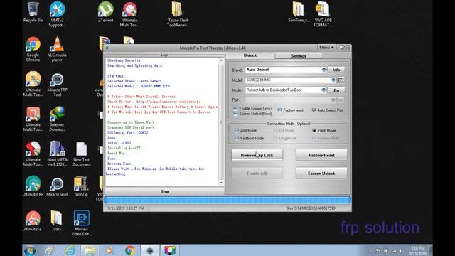Select the Fastboot Mode radio button
The image size is (455, 256).
[x=237, y=138]
